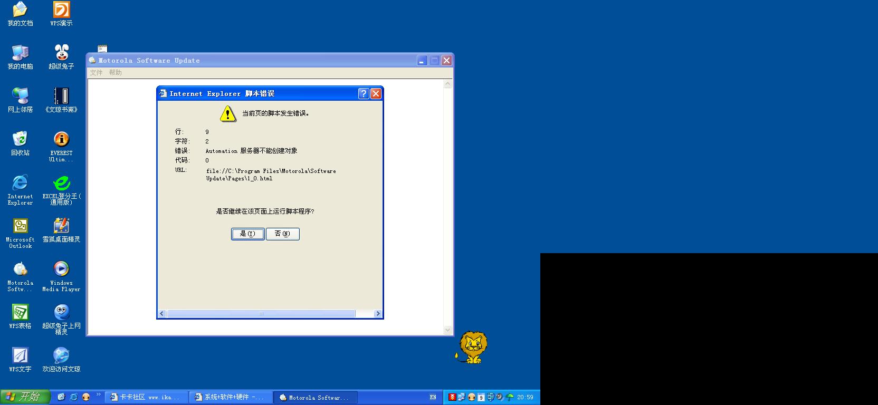The height and width of the screenshot is (405, 878).
Task: Select the 我的电脑 desktop icon
Action: (x=20, y=57)
